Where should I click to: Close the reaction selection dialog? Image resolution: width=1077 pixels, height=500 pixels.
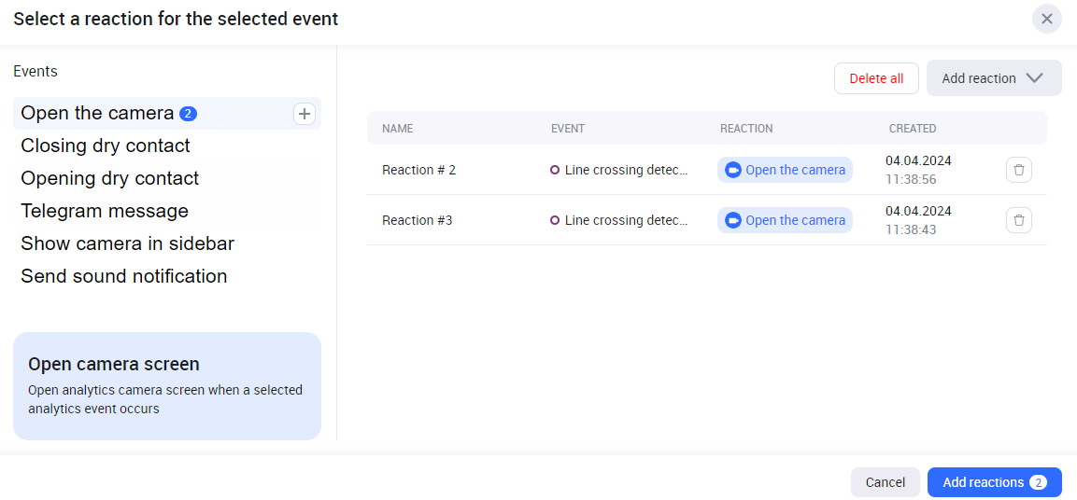[1047, 19]
